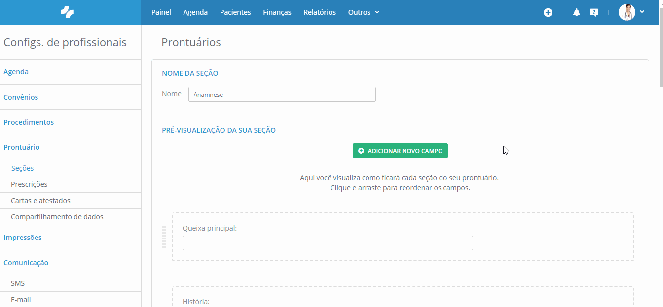Open E-mail sidebar sub-item
The width and height of the screenshot is (663, 307).
[x=71, y=299]
